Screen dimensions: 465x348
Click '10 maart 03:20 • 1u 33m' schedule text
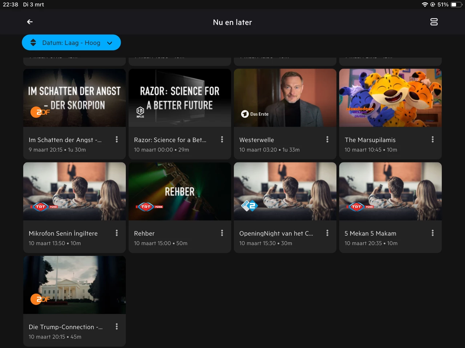(x=270, y=150)
